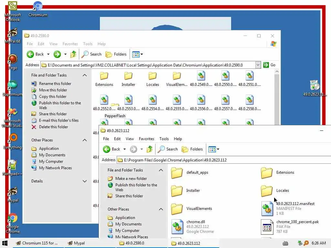Open the Windows Start button
The width and height of the screenshot is (331, 248).
point(5,243)
